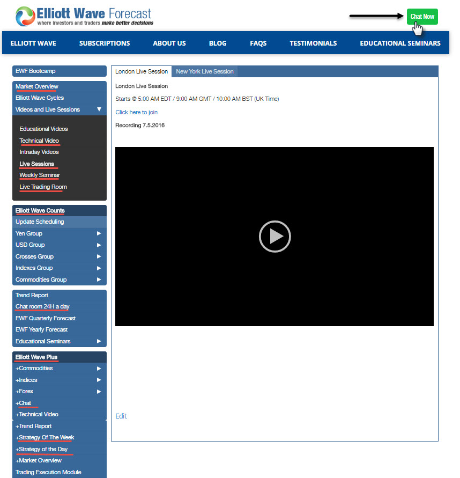This screenshot has width=460, height=478.
Task: Follow the Click here to join link
Action: 137,112
